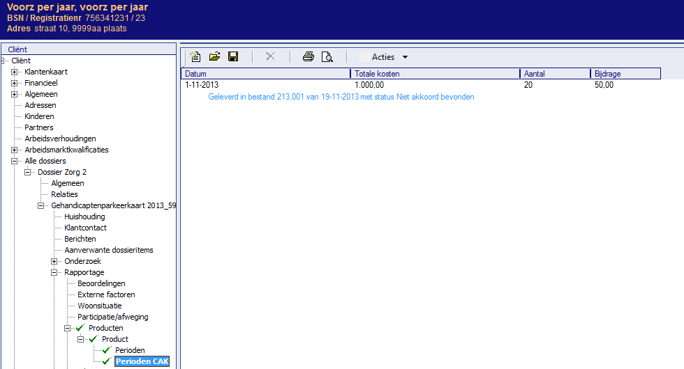This screenshot has height=369, width=684.
Task: Click the Totale kosten column header
Action: 434,74
